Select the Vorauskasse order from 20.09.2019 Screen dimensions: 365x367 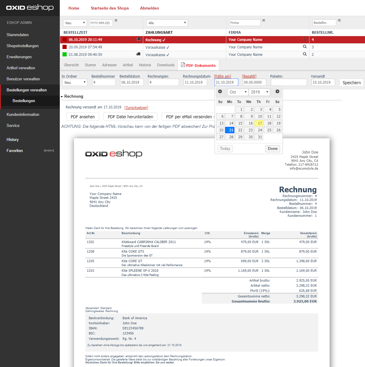point(212,47)
